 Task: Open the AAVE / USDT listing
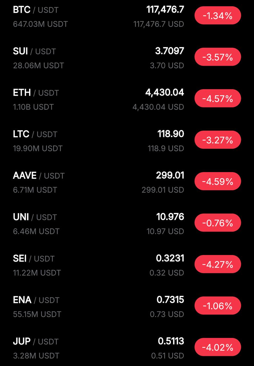[x=127, y=182]
